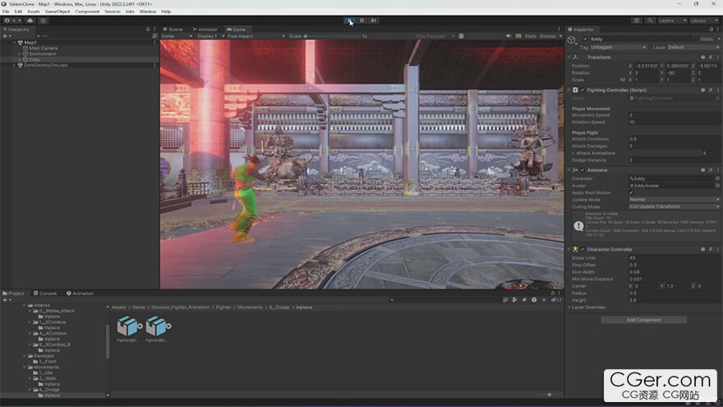The image size is (723, 407).
Task: Click the Step frame button
Action: point(374,21)
